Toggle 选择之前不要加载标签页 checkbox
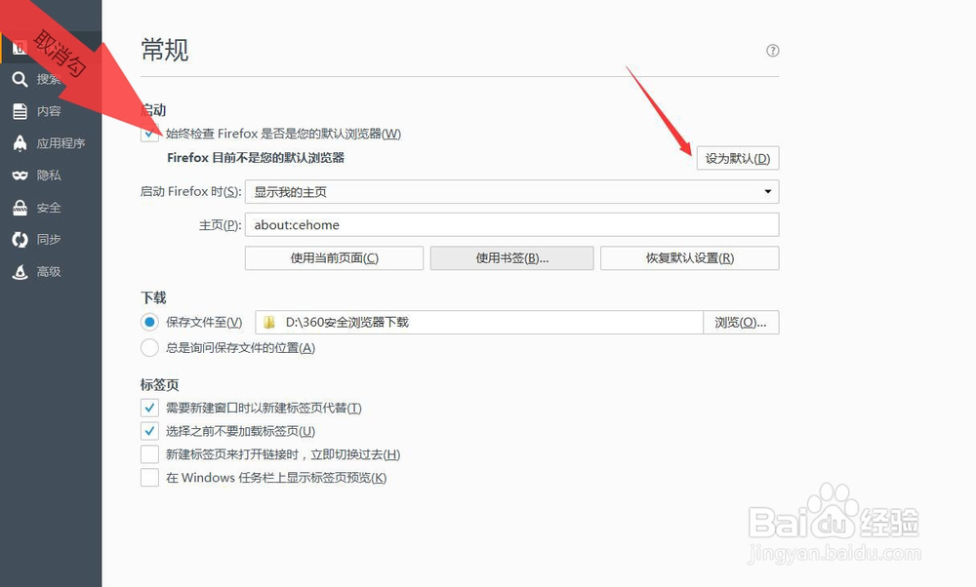Viewport: 976px width, 587px height. coord(149,431)
